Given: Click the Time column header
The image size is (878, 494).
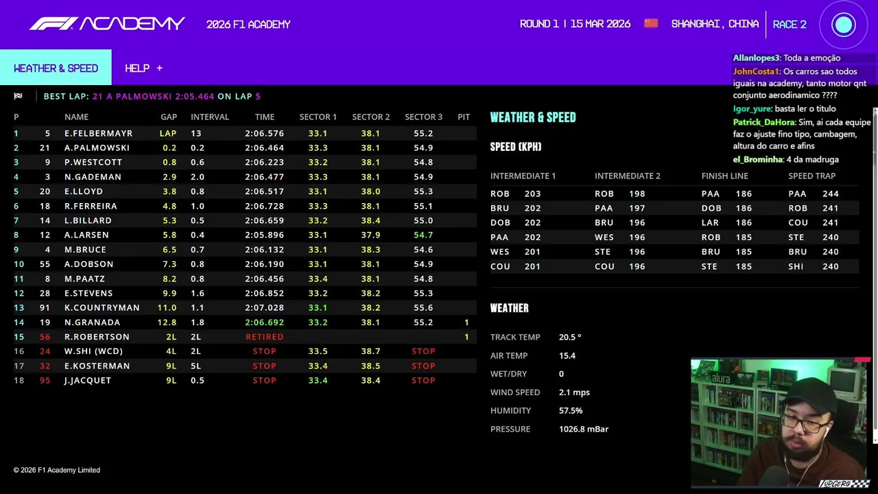Looking at the screenshot, I should [x=264, y=117].
